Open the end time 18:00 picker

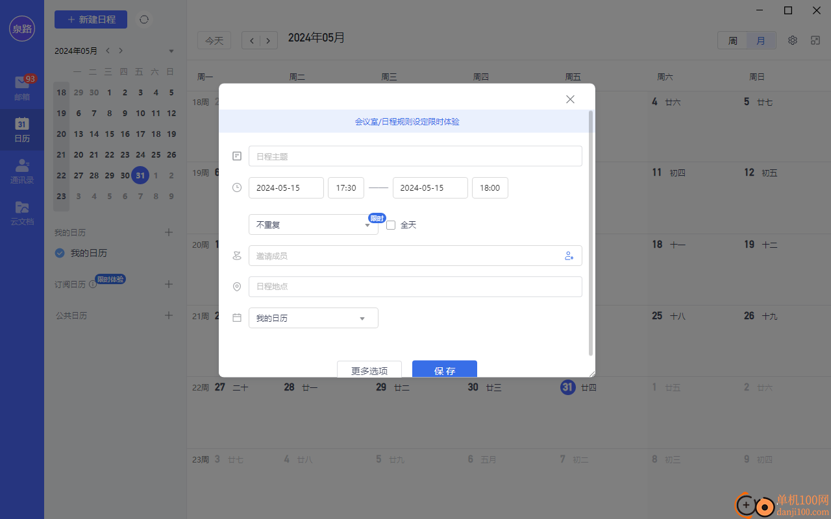point(490,187)
